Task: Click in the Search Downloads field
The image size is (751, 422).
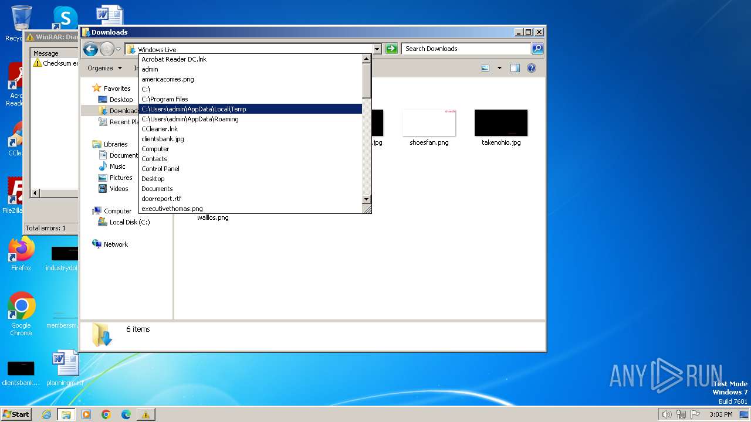Action: pyautogui.click(x=466, y=49)
